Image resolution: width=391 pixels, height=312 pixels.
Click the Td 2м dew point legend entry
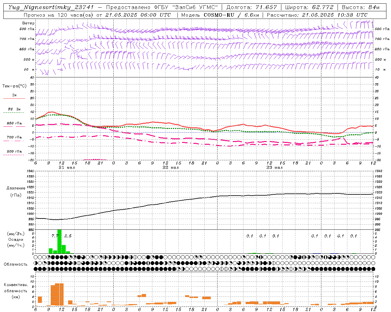point(14,110)
